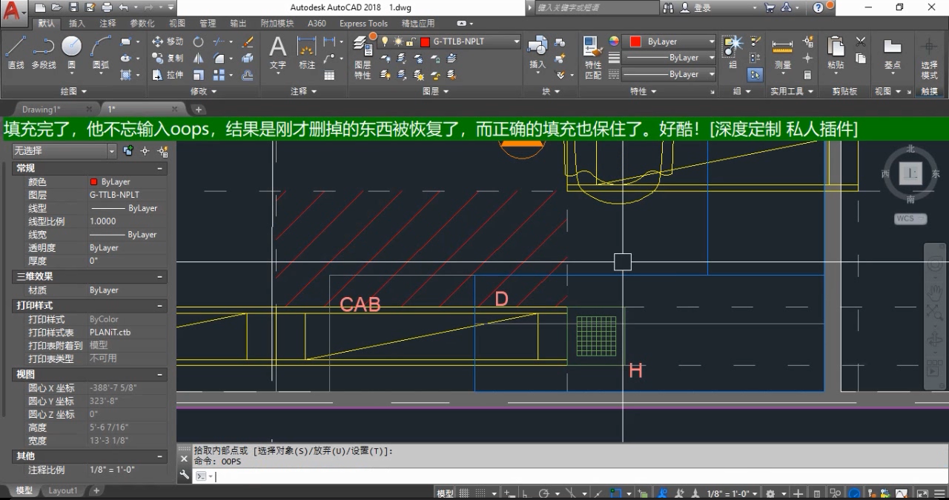This screenshot has height=500, width=949.
Task: Toggle grid display in status bar
Action: (x=464, y=493)
